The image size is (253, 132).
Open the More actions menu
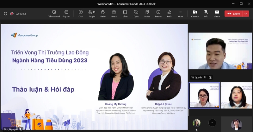[x=180, y=14]
